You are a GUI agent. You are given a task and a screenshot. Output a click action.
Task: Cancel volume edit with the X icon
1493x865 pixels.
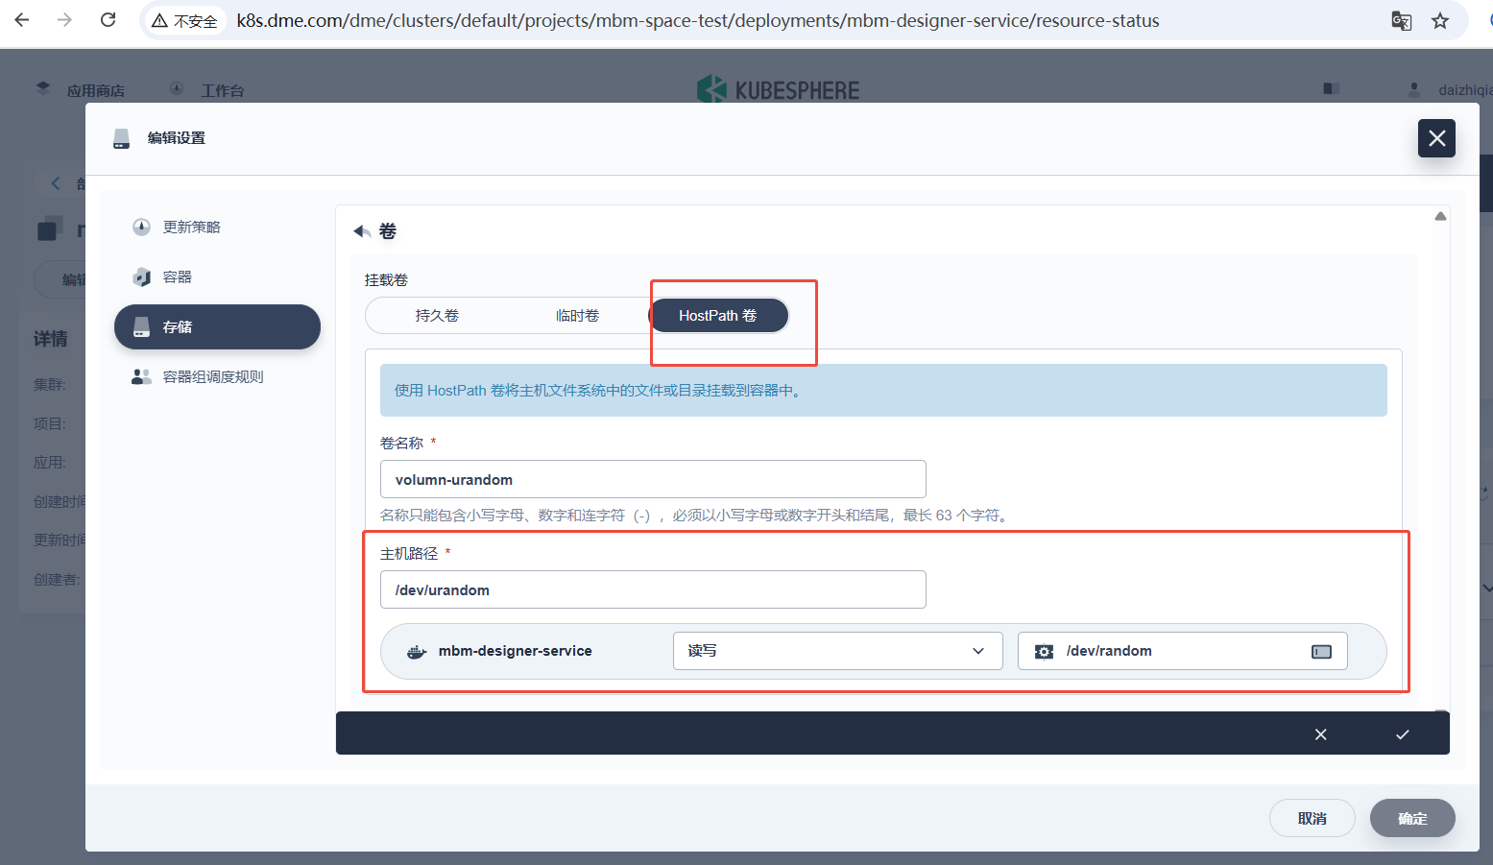[x=1320, y=734]
